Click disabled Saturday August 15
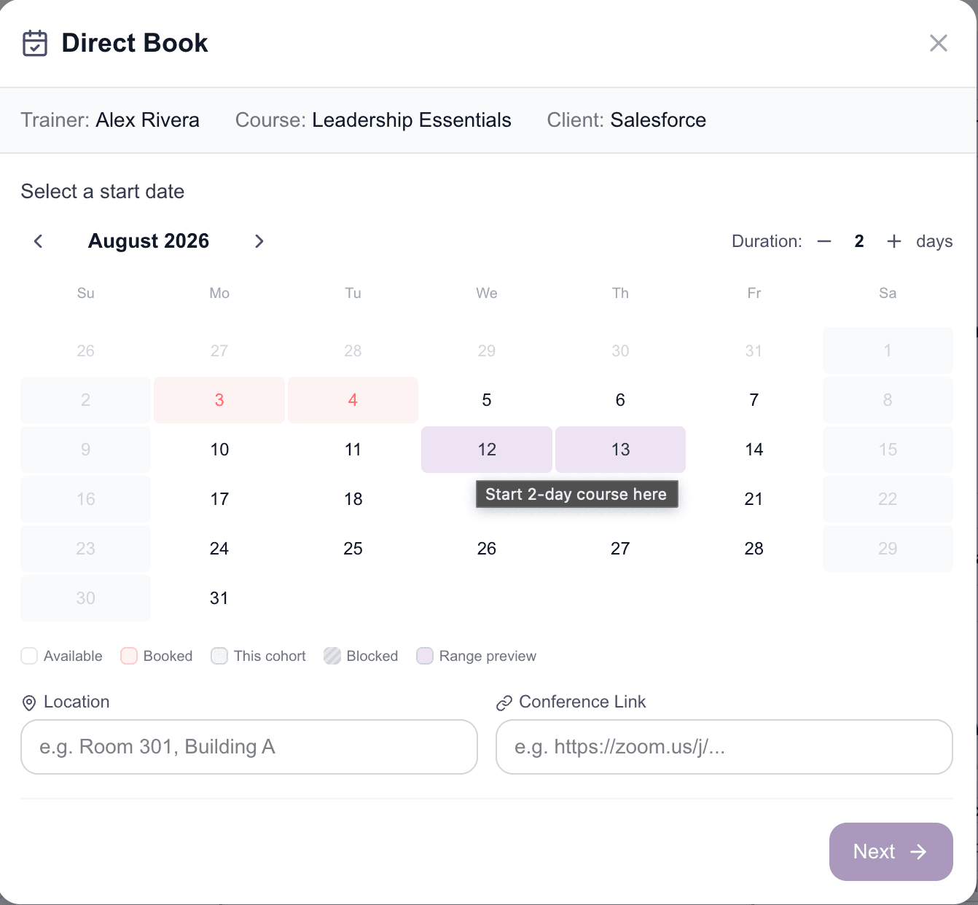This screenshot has height=905, width=978. [888, 450]
